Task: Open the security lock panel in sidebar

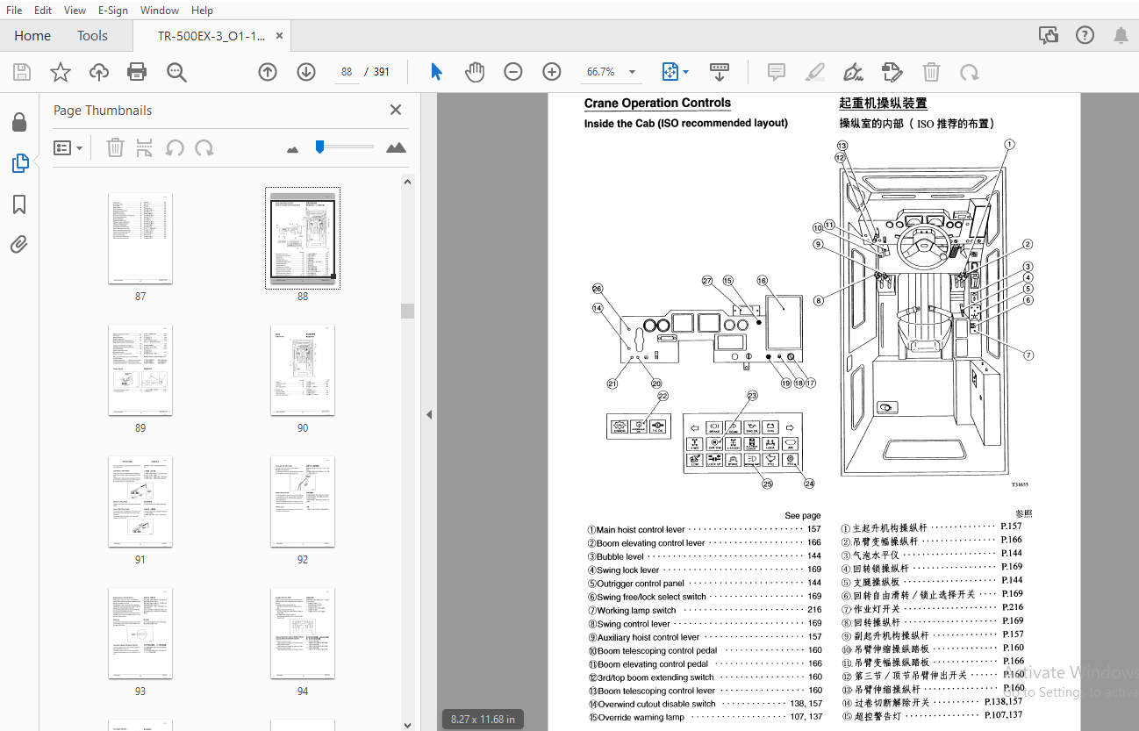Action: (19, 122)
